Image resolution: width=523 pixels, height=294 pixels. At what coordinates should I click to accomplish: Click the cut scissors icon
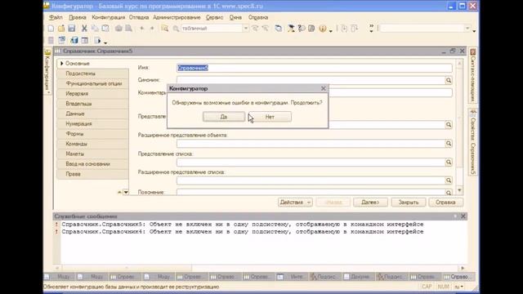point(84,29)
